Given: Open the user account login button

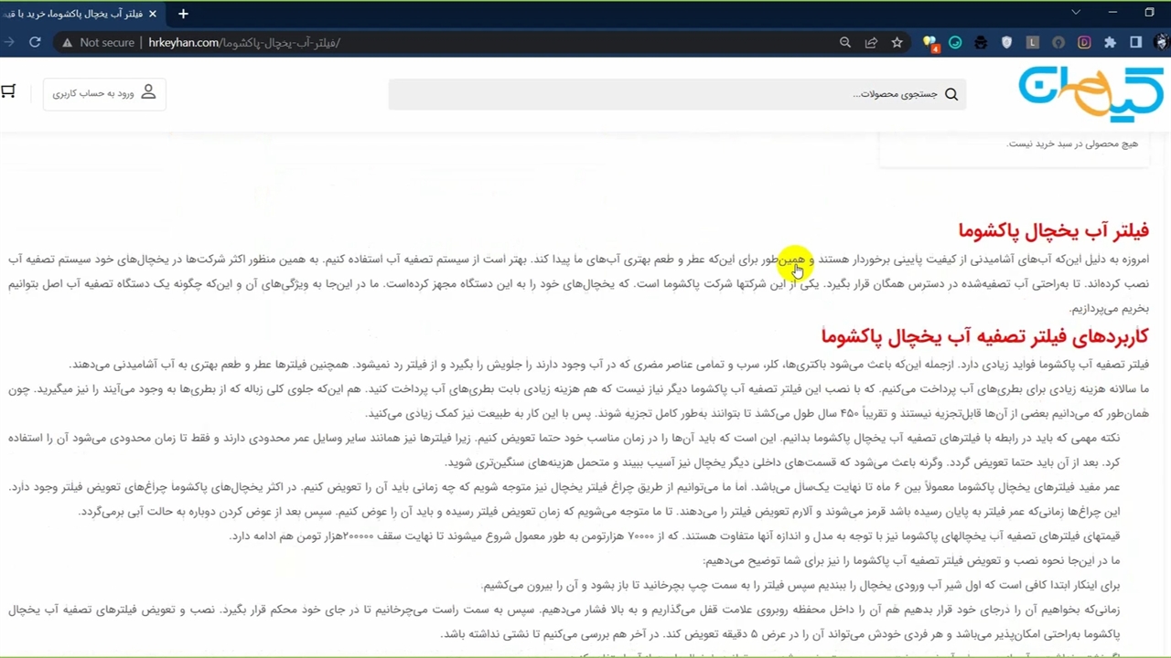Looking at the screenshot, I should pyautogui.click(x=104, y=93).
